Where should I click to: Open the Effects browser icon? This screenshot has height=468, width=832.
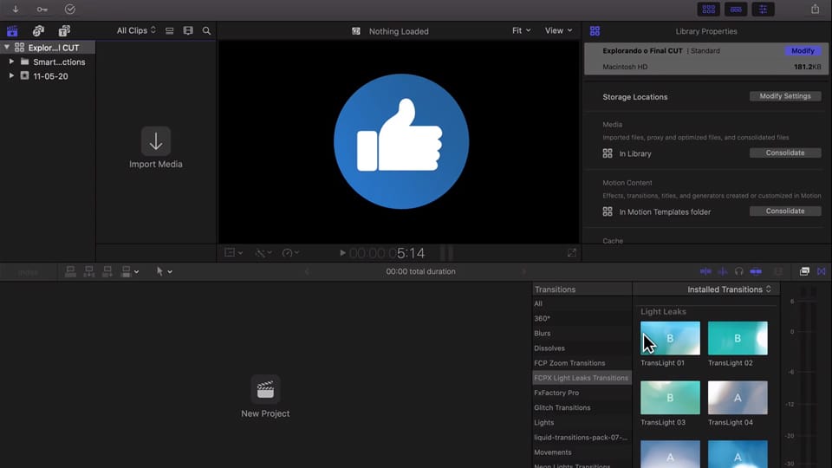(804, 271)
